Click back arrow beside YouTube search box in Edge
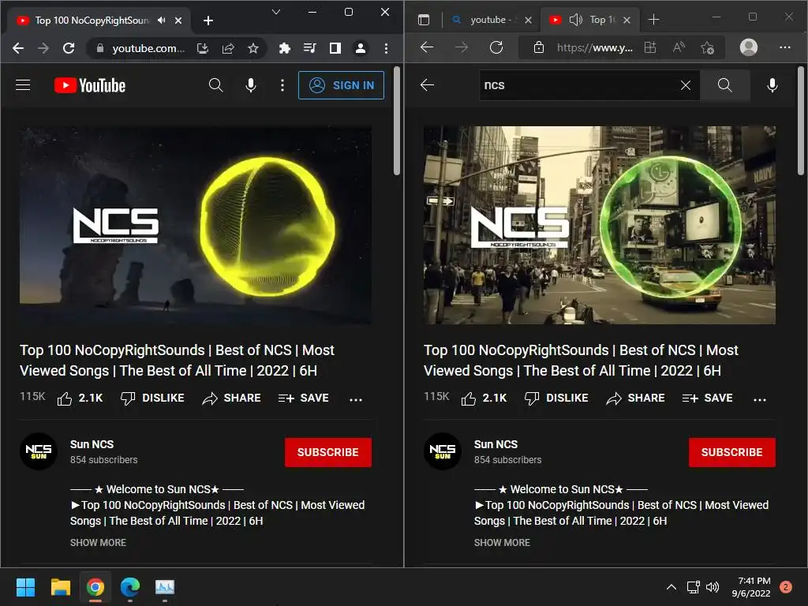Screen dimensions: 808x606 point(427,85)
